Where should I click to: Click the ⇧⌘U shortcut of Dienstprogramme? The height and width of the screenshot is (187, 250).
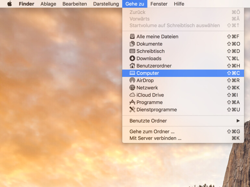[233, 110]
